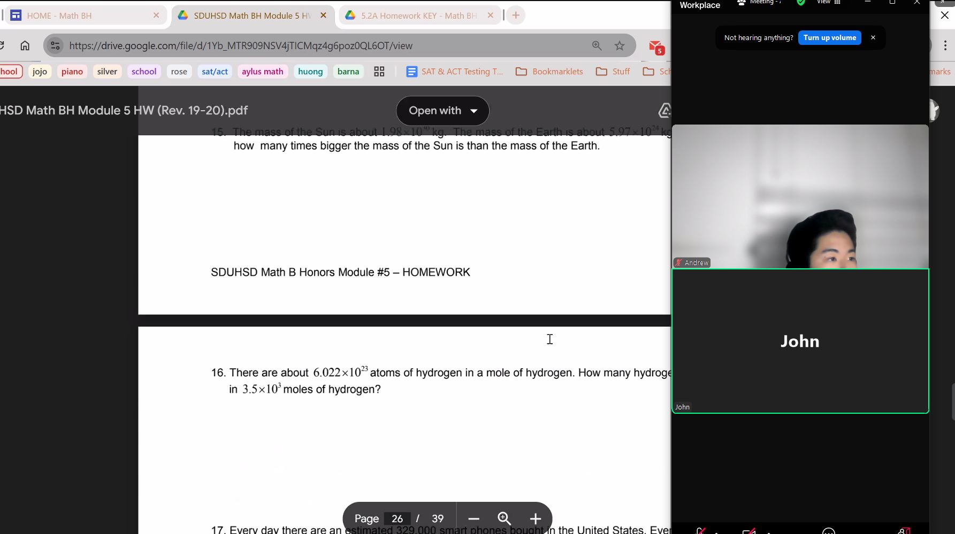Edit the current page number field

397,518
